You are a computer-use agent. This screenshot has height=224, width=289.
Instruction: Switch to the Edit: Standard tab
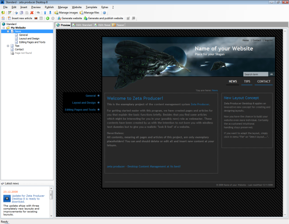click(82, 25)
